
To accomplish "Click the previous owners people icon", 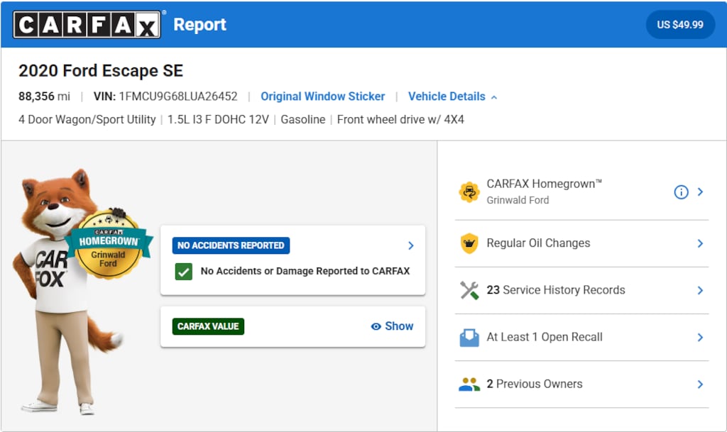I will (x=469, y=384).
